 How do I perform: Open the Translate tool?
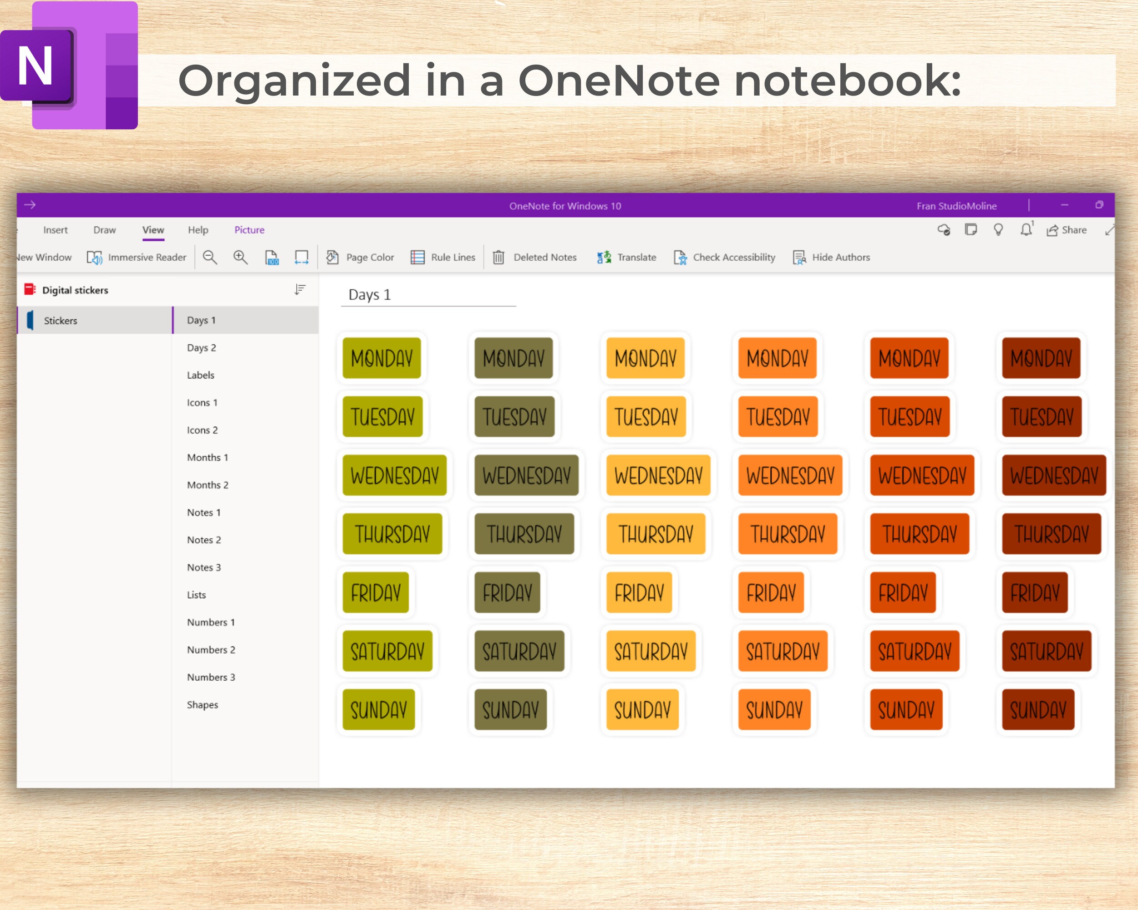pyautogui.click(x=626, y=258)
